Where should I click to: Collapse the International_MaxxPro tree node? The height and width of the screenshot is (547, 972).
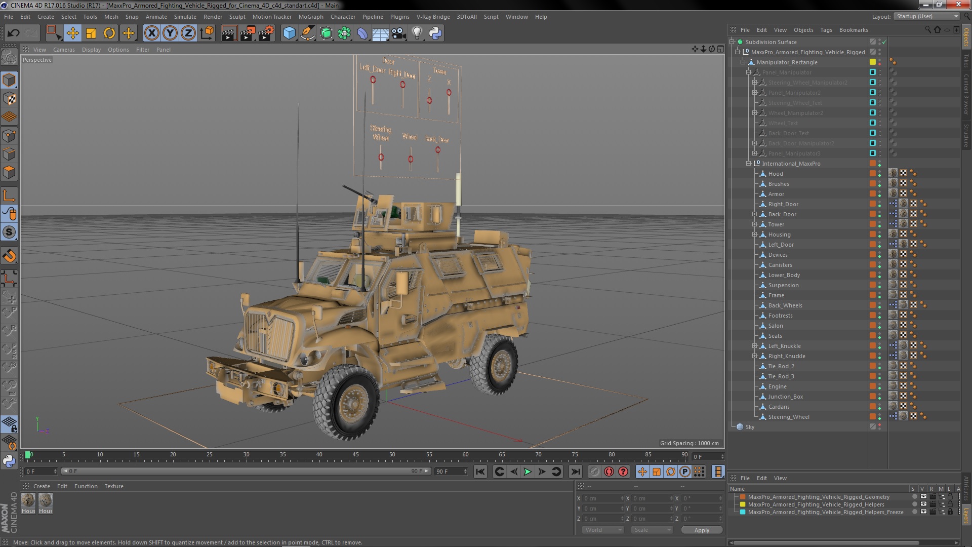748,164
